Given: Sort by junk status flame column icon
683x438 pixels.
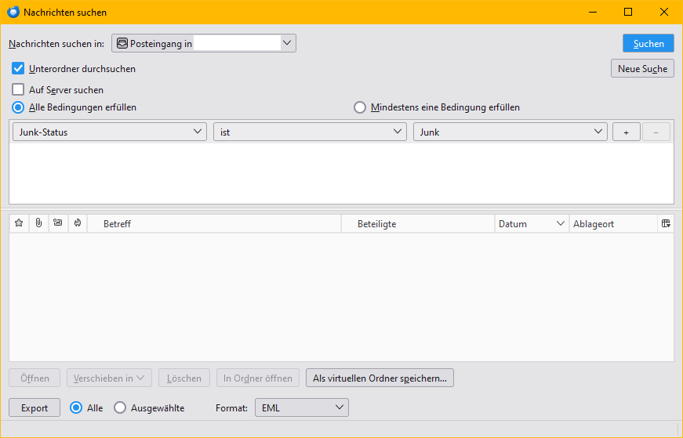Looking at the screenshot, I should click(x=78, y=223).
